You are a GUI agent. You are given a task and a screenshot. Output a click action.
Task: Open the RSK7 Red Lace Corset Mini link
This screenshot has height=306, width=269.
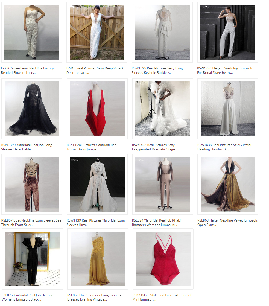(160, 297)
